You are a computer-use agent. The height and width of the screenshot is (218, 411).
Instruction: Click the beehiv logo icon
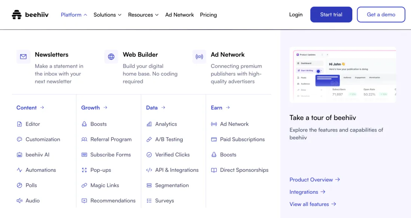[17, 15]
